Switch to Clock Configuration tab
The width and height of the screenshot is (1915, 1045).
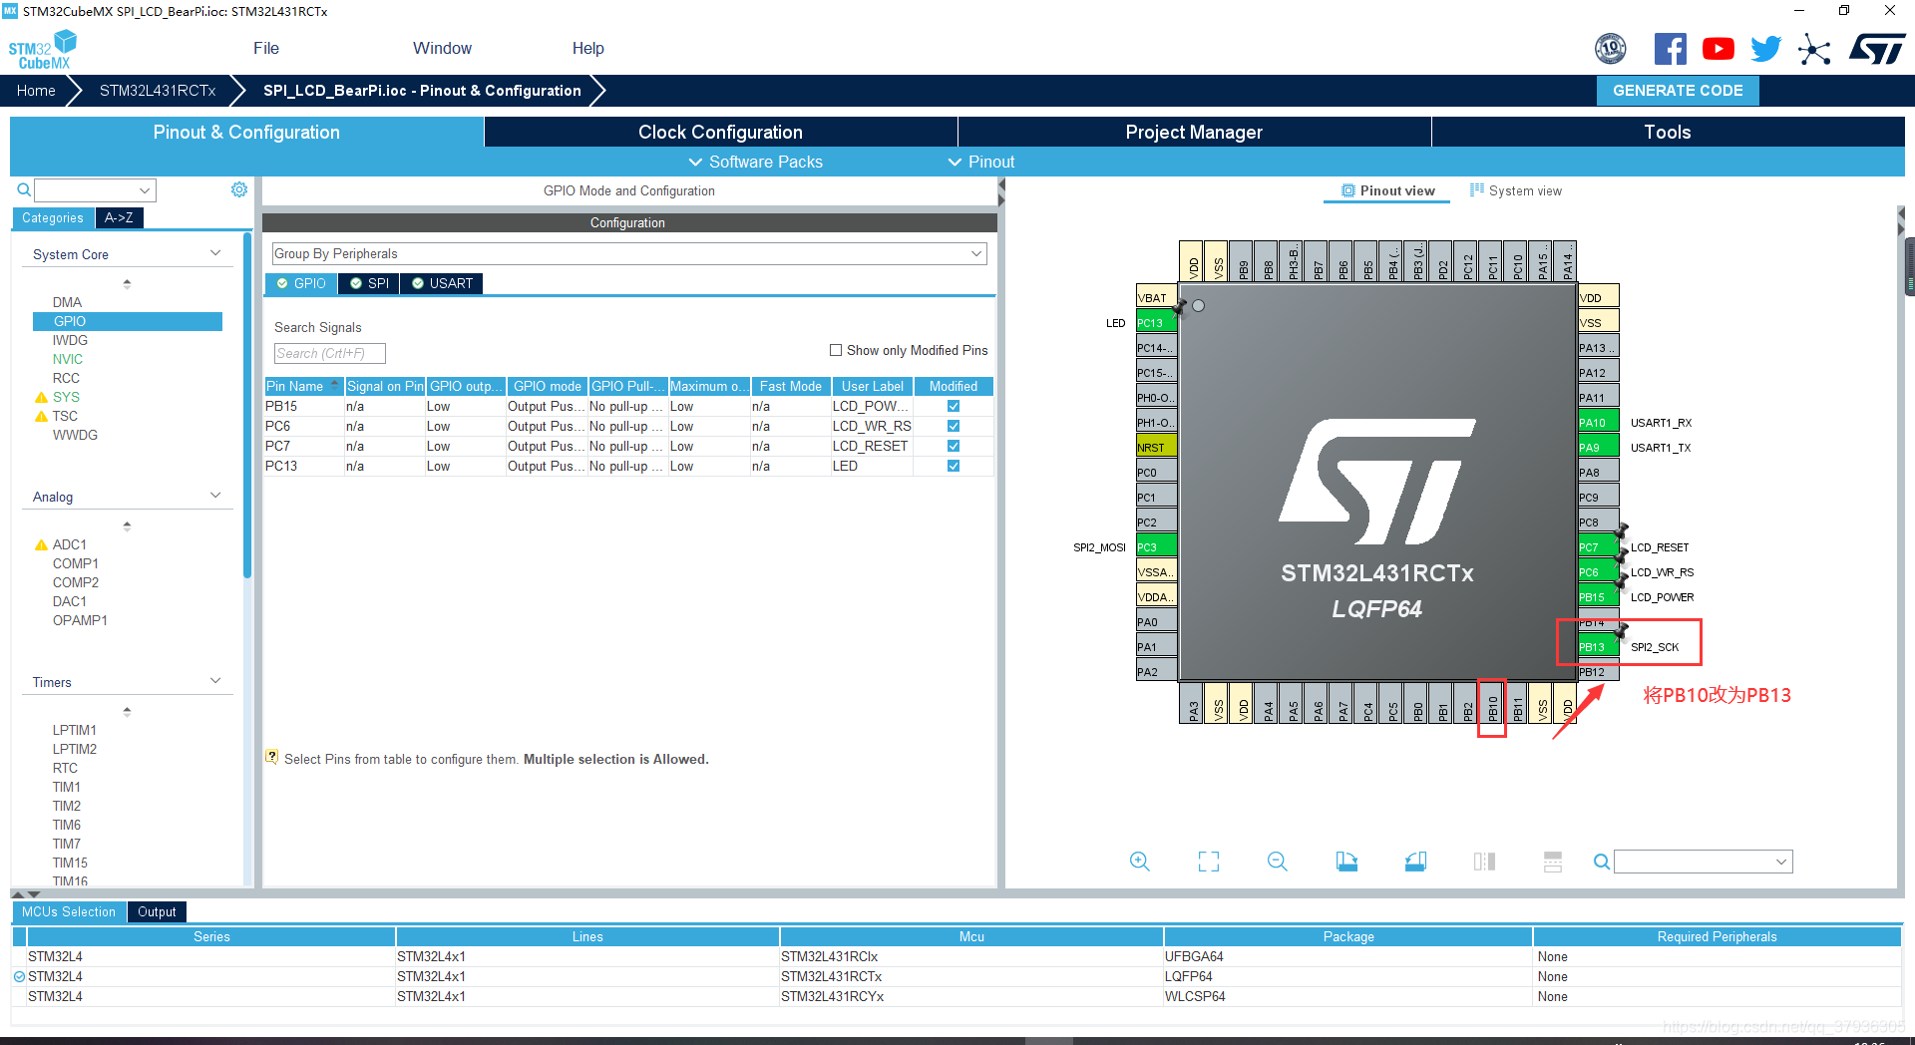(x=720, y=132)
